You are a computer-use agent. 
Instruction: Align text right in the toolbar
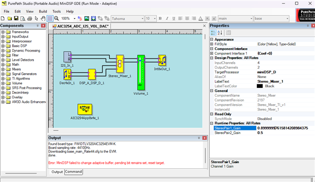click(194, 19)
